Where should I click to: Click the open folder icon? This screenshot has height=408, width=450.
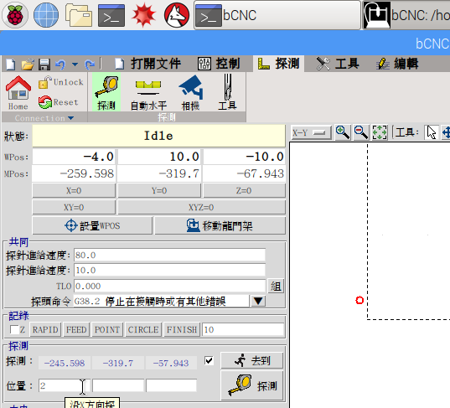coord(28,64)
